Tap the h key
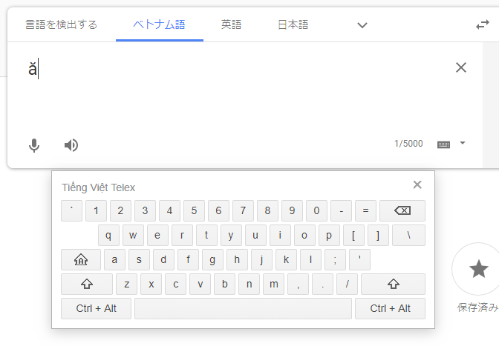499x346 pixels. [x=237, y=259]
